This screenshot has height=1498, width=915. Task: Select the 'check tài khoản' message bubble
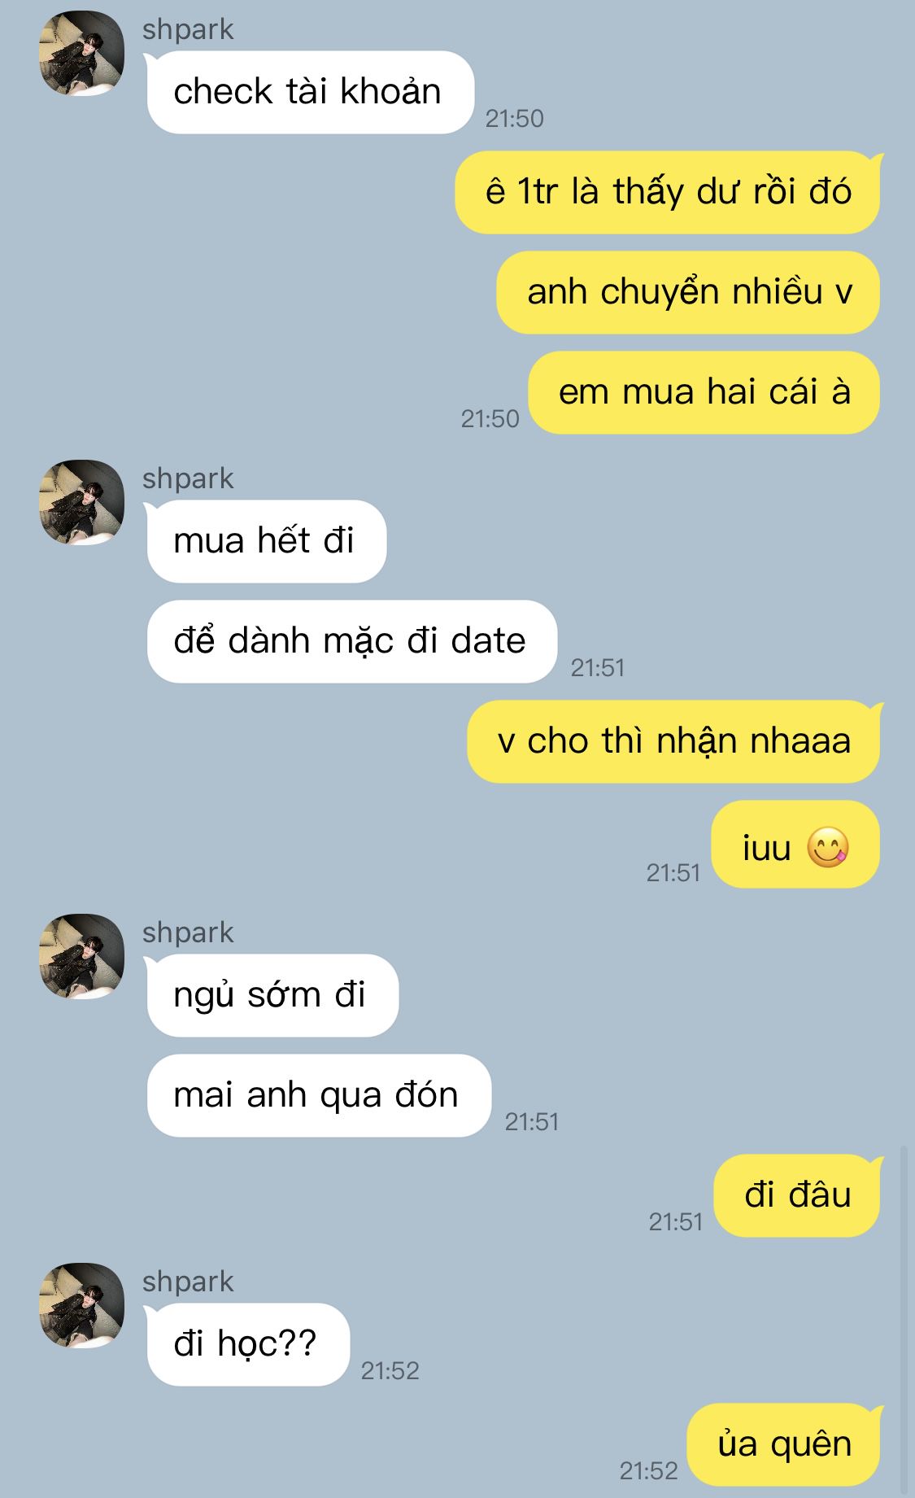click(x=310, y=92)
